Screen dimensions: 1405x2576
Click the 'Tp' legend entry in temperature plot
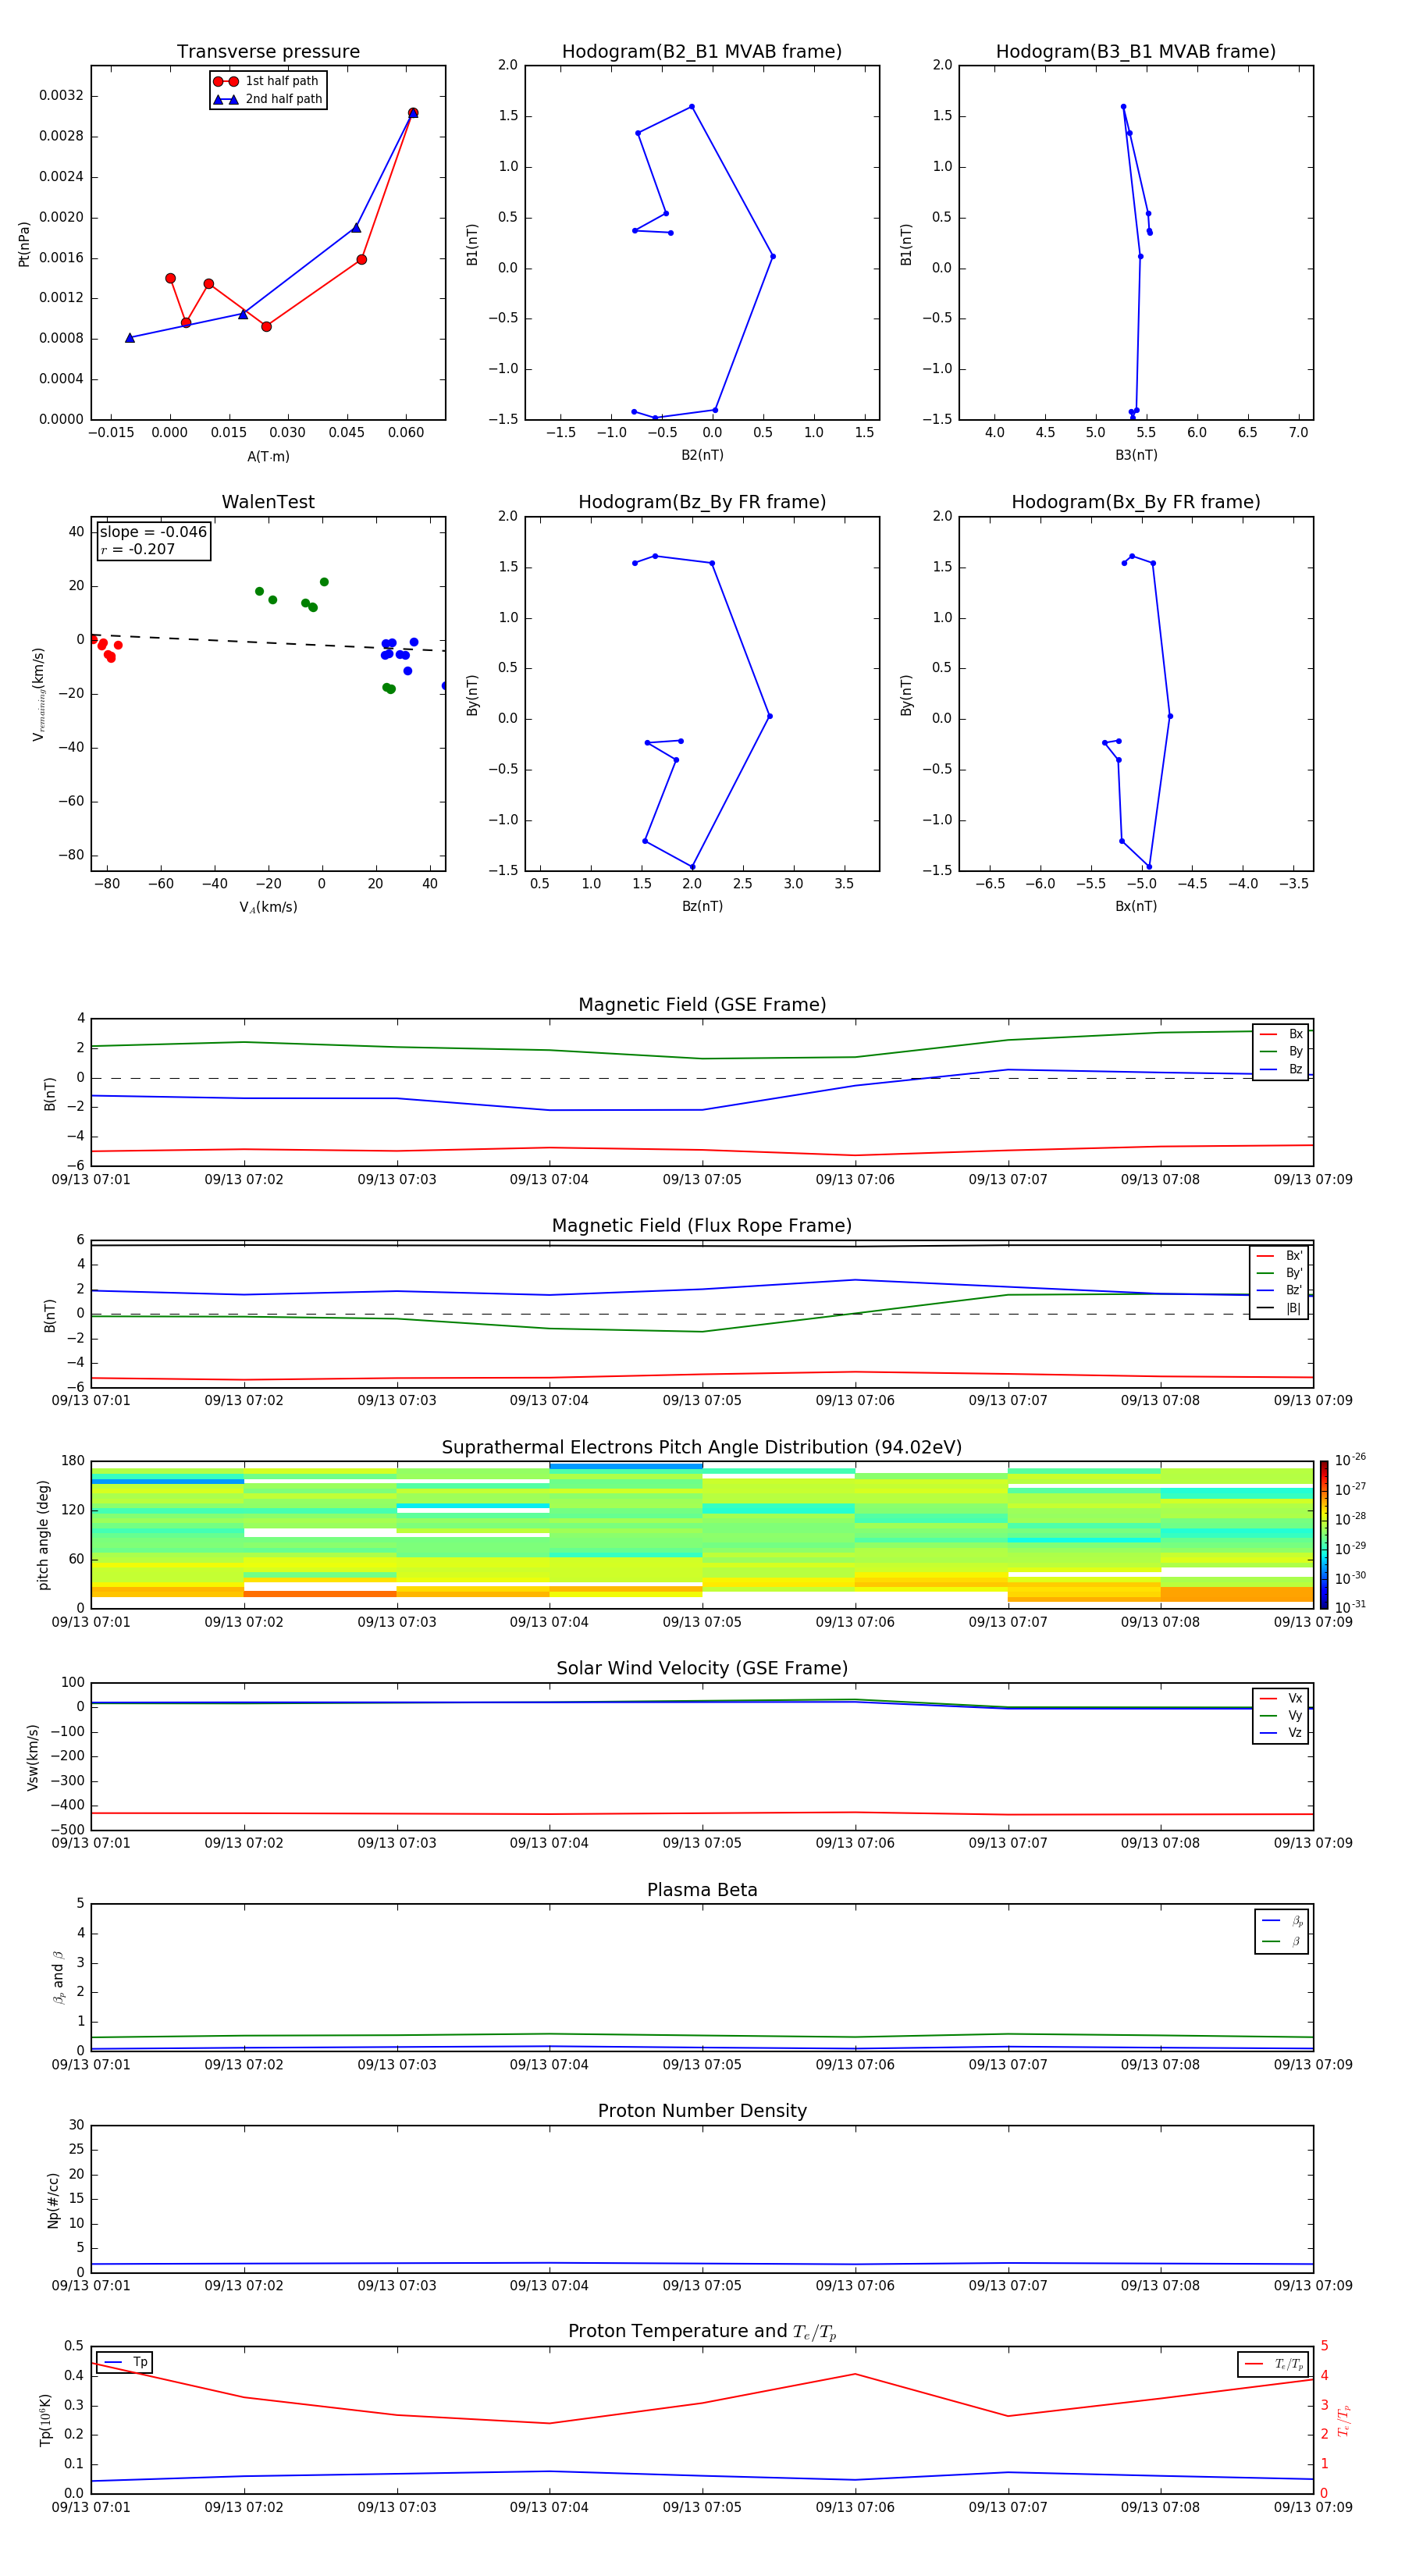tap(125, 2362)
